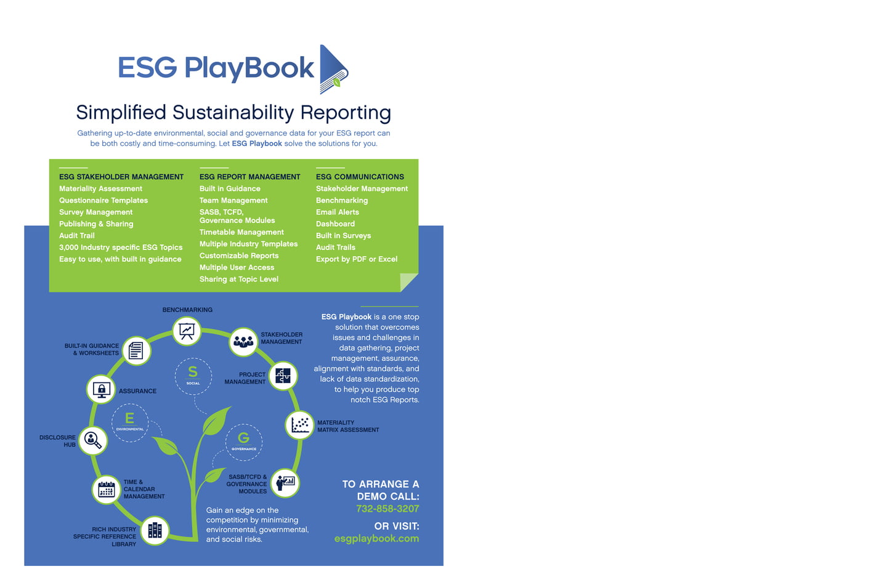Click the Stakeholder Management people icon

243,341
